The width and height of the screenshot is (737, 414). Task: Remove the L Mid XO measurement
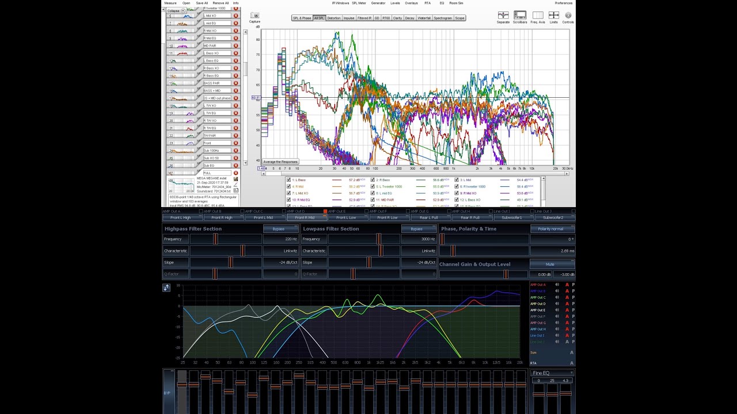[x=235, y=16]
